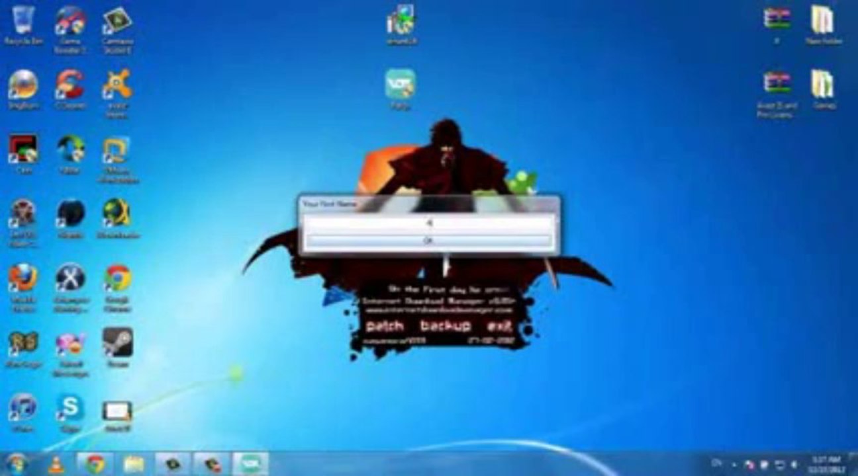
Task: Launch Steam from the desktop
Action: 117,347
